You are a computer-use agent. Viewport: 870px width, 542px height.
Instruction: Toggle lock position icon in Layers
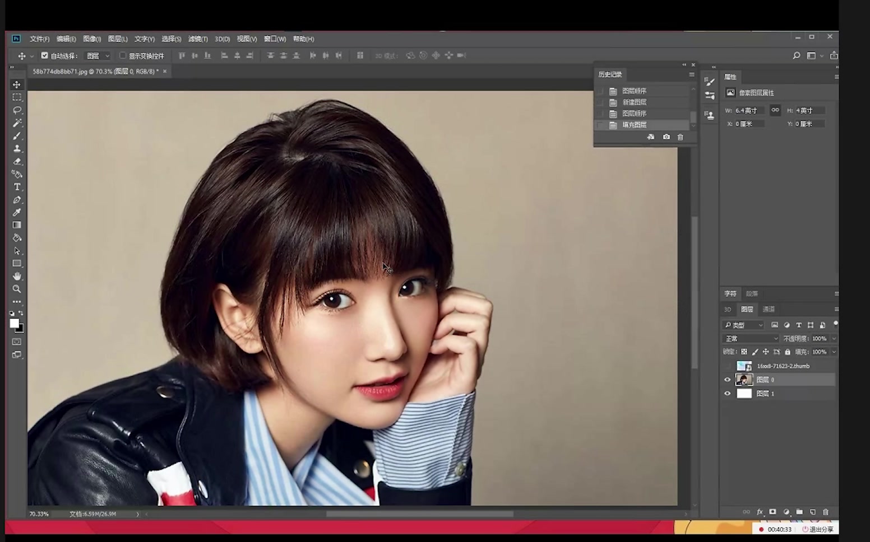point(766,352)
